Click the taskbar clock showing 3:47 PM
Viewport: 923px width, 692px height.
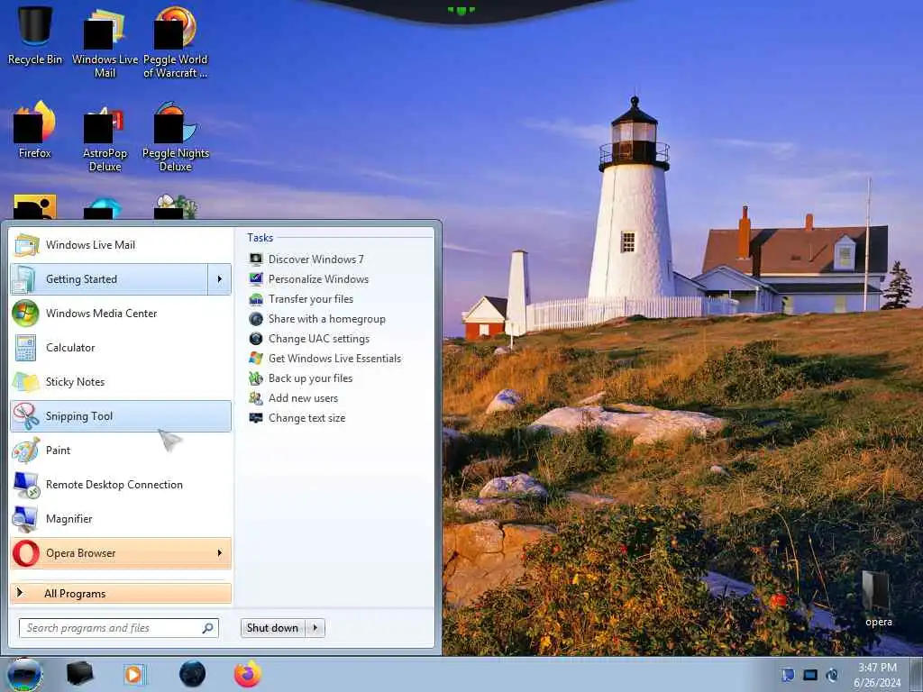pyautogui.click(x=877, y=675)
